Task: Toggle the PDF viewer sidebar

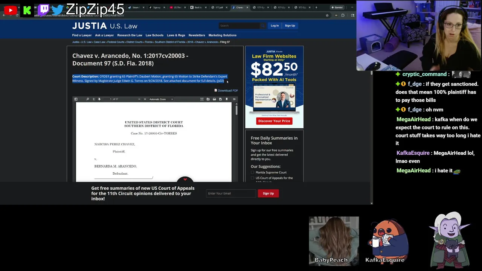Action: coord(76,99)
